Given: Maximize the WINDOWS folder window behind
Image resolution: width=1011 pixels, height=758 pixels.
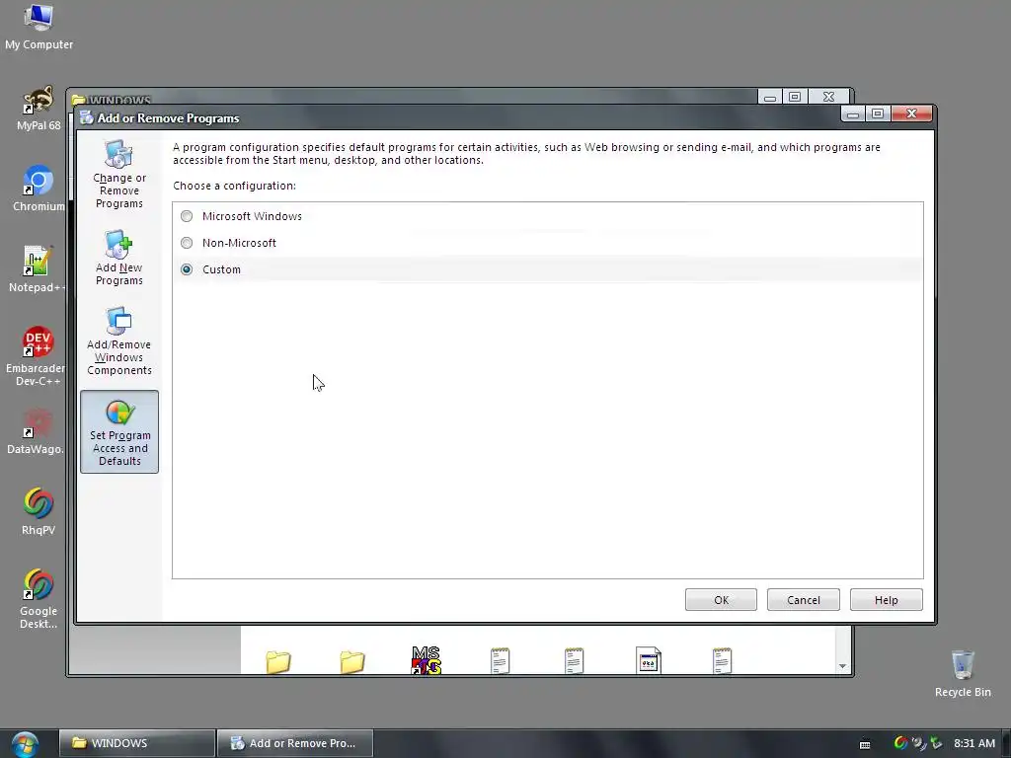Looking at the screenshot, I should click(x=795, y=97).
